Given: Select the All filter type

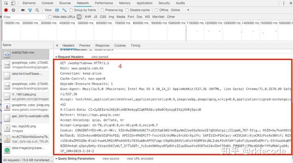Looking at the screenshot, I should [x=79, y=17].
